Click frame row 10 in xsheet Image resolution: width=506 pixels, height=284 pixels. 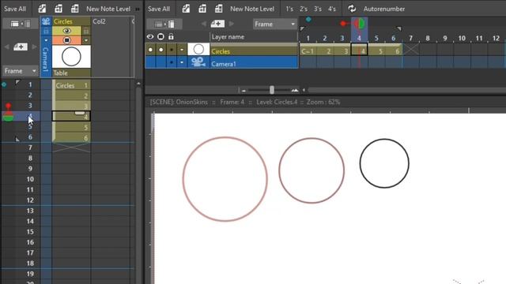(x=30, y=179)
